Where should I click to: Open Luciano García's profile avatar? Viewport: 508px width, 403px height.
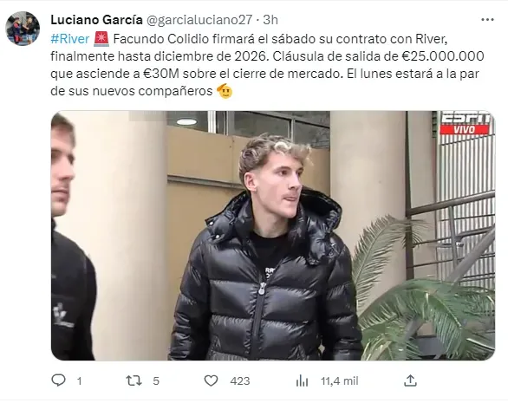coord(23,29)
